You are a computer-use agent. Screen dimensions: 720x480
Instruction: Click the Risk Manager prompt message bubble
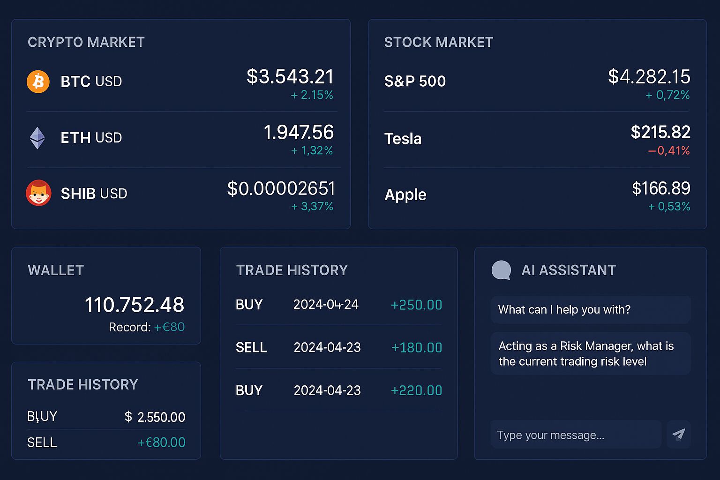(590, 353)
